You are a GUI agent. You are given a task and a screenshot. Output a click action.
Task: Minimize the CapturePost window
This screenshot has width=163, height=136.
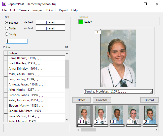point(134,4)
